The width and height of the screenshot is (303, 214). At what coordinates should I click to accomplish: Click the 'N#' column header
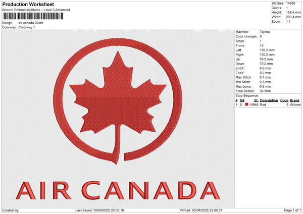pos(242,100)
